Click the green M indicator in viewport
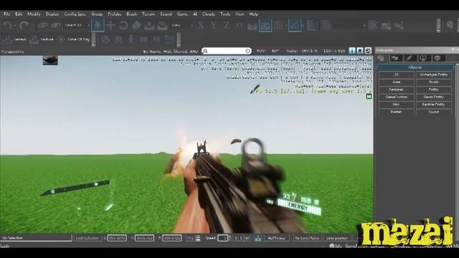The width and height of the screenshot is (459, 258). [x=369, y=96]
